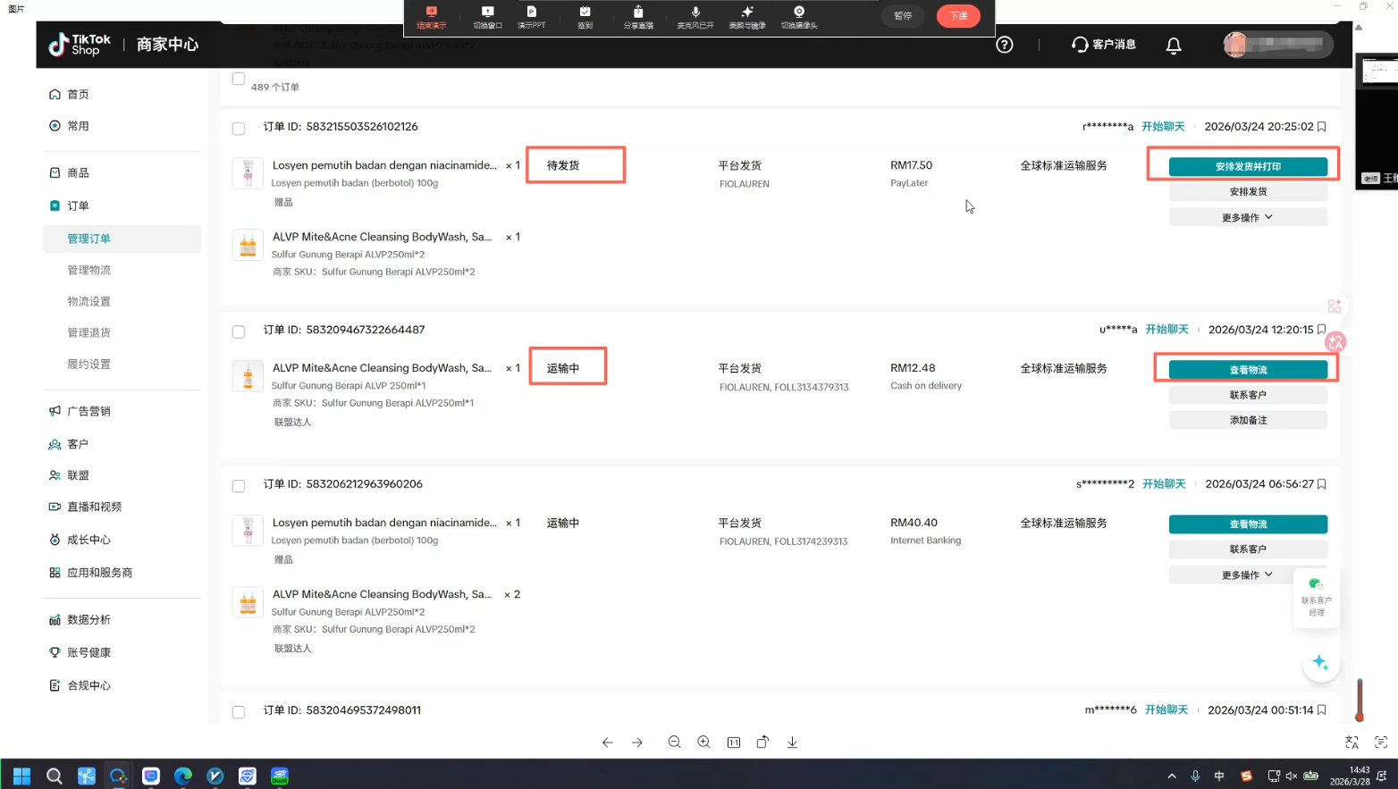Tick the checkbox for order 583215503526102126
This screenshot has height=789, width=1398.
click(239, 129)
